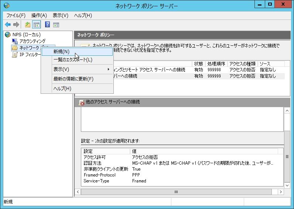Sort by the 処理順序 column header
Viewport: 294px width, 209px height.
216,64
